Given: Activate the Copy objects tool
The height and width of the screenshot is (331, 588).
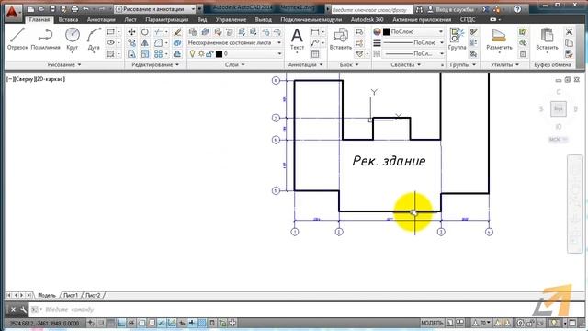Looking at the screenshot, I should (131, 43).
